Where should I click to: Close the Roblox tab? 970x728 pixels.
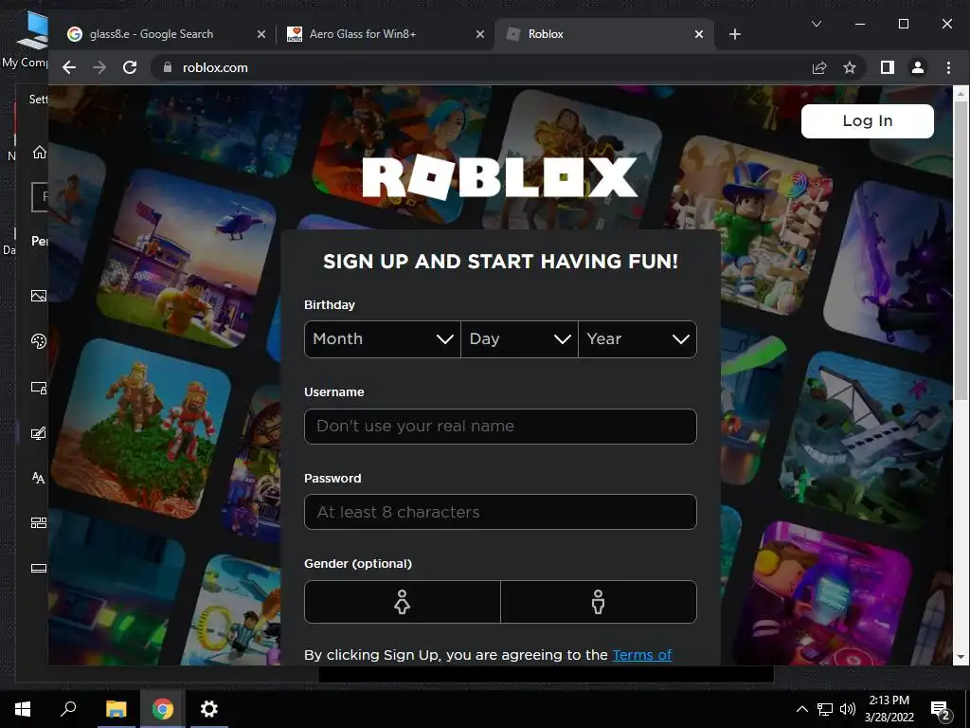click(x=699, y=34)
